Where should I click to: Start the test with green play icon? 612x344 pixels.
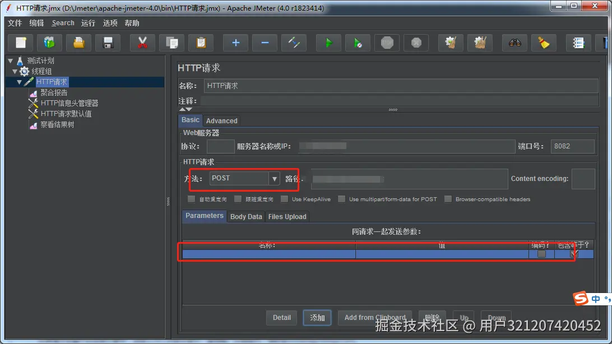328,43
